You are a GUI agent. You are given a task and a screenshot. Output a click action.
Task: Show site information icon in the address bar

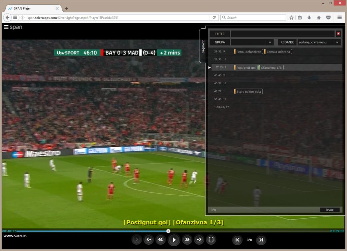pos(22,18)
